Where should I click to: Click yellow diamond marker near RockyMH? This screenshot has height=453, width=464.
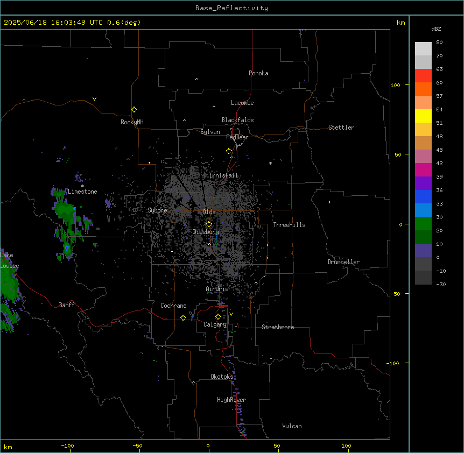click(134, 110)
